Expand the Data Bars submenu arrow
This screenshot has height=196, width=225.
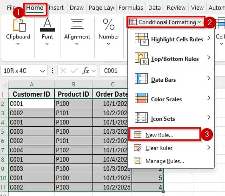point(209,78)
